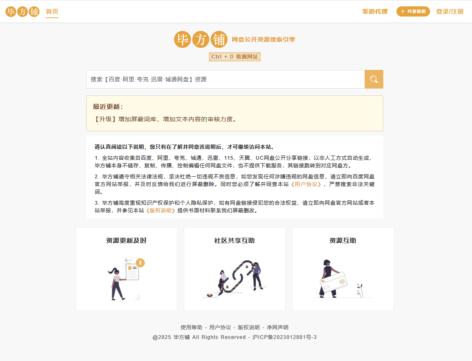Screen dimensions: 472x361
Task: Open 使用帮助 in the footer
Action: [x=191, y=328]
